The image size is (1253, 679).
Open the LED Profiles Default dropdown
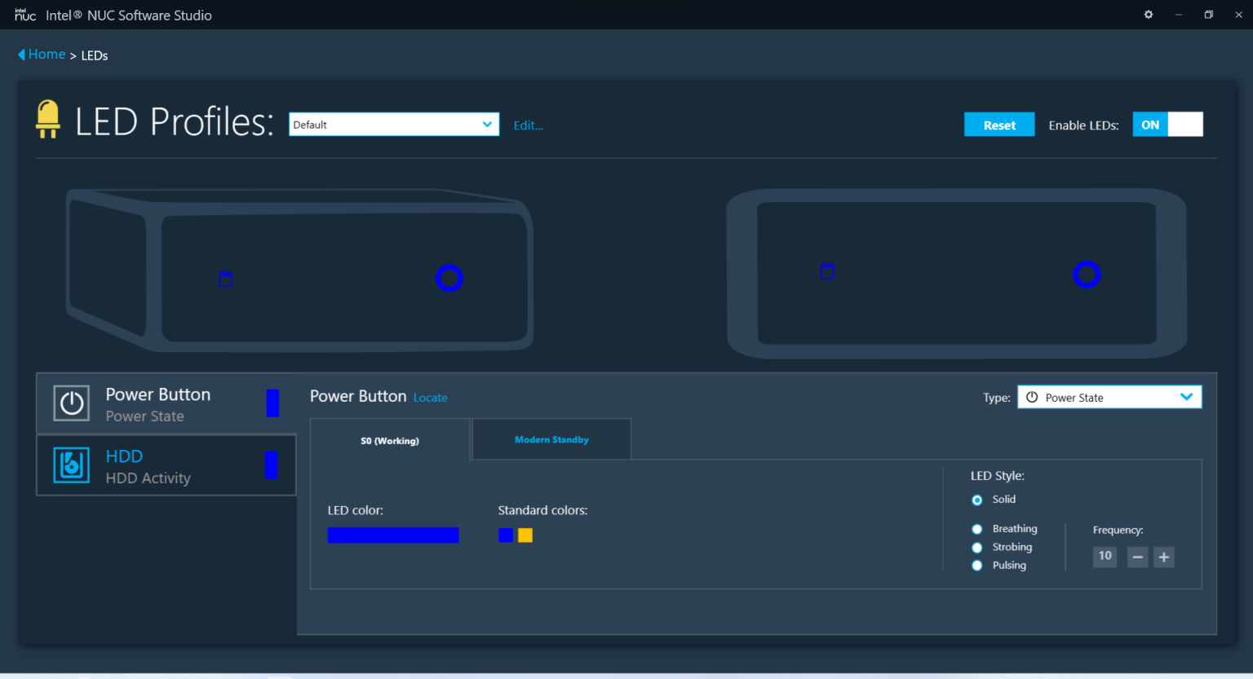pyautogui.click(x=394, y=125)
